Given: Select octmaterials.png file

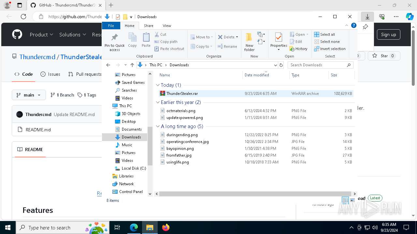Looking at the screenshot, I should tap(256, 111).
